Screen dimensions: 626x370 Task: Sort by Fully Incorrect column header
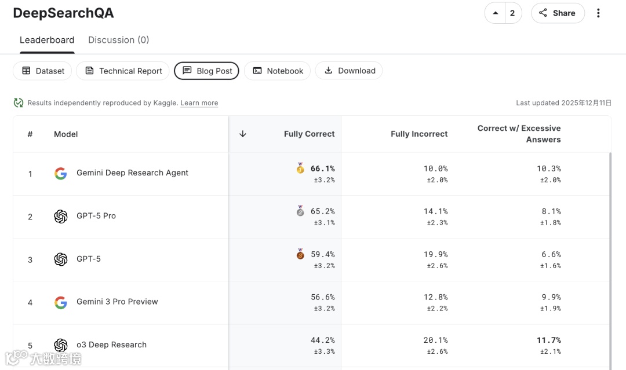pyautogui.click(x=418, y=134)
